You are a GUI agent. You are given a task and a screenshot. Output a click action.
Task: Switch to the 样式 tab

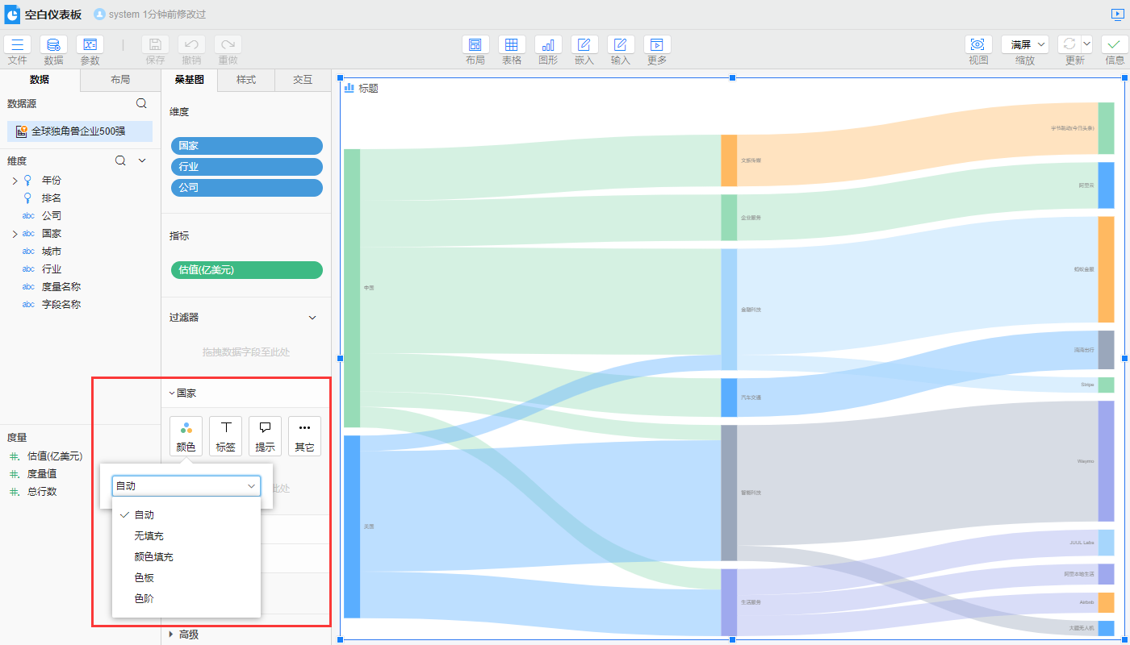[x=246, y=80]
